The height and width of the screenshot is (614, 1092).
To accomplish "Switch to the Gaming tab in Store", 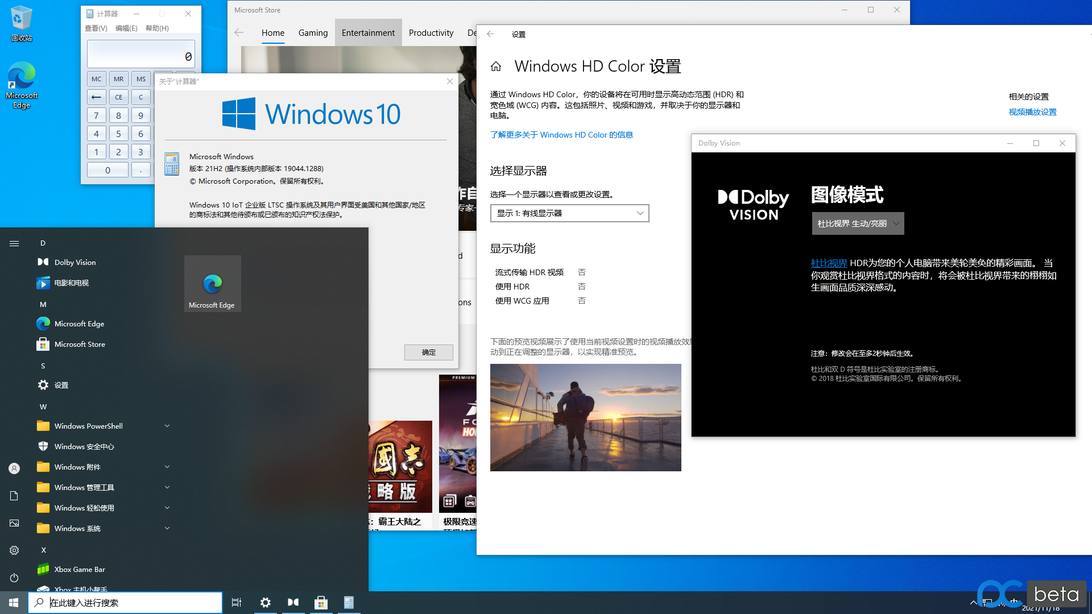I will (313, 33).
